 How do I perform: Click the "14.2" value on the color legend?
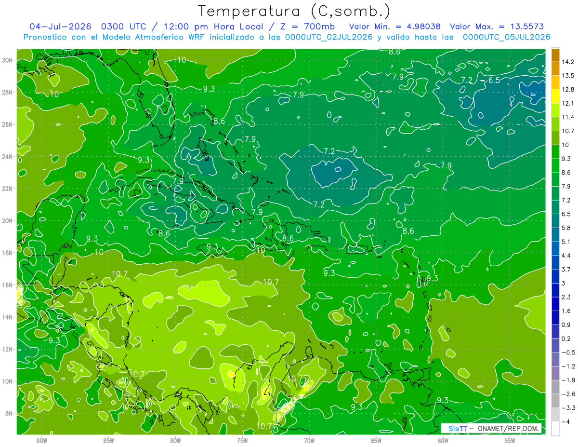pos(568,62)
